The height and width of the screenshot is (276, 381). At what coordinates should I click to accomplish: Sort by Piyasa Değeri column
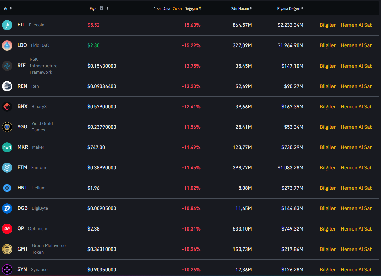pyautogui.click(x=290, y=8)
